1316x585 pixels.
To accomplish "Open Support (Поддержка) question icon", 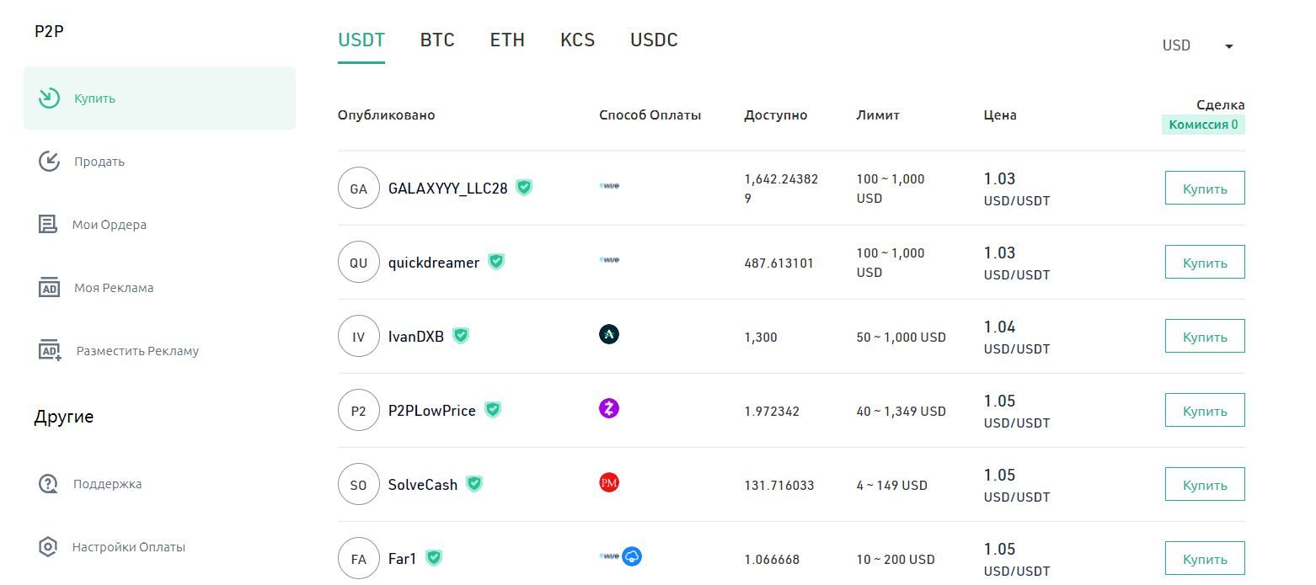I will tap(49, 484).
